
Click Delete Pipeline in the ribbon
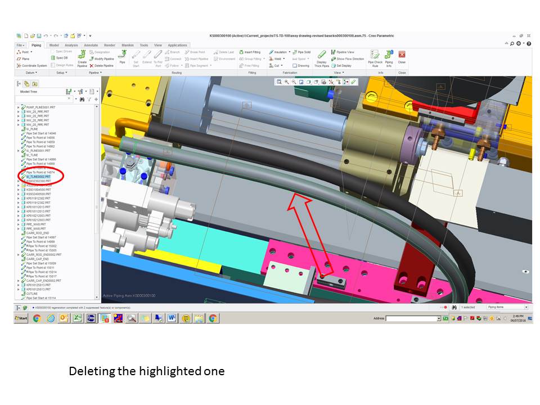101,65
